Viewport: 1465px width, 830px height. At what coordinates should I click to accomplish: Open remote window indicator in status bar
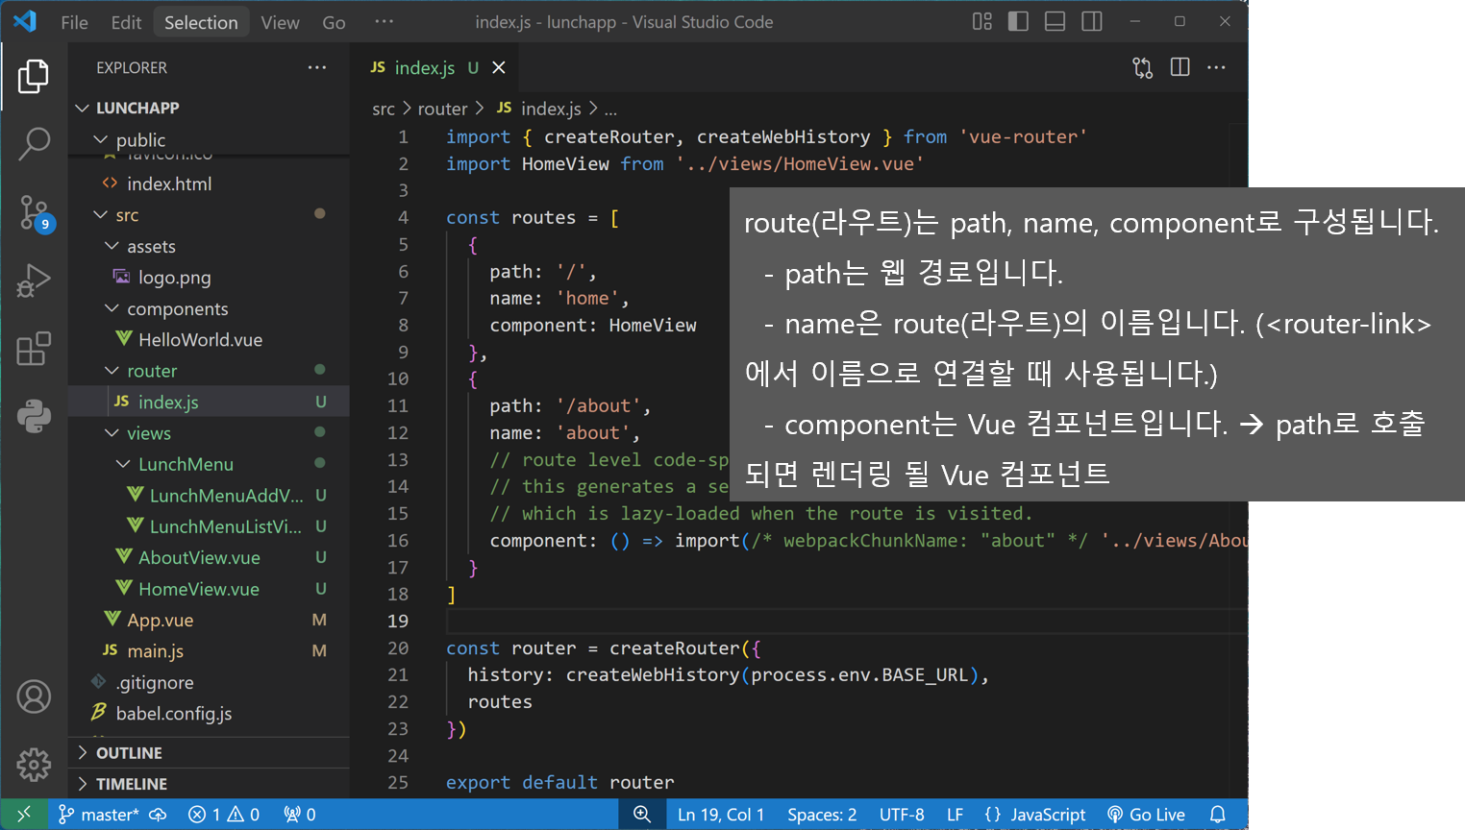point(24,814)
